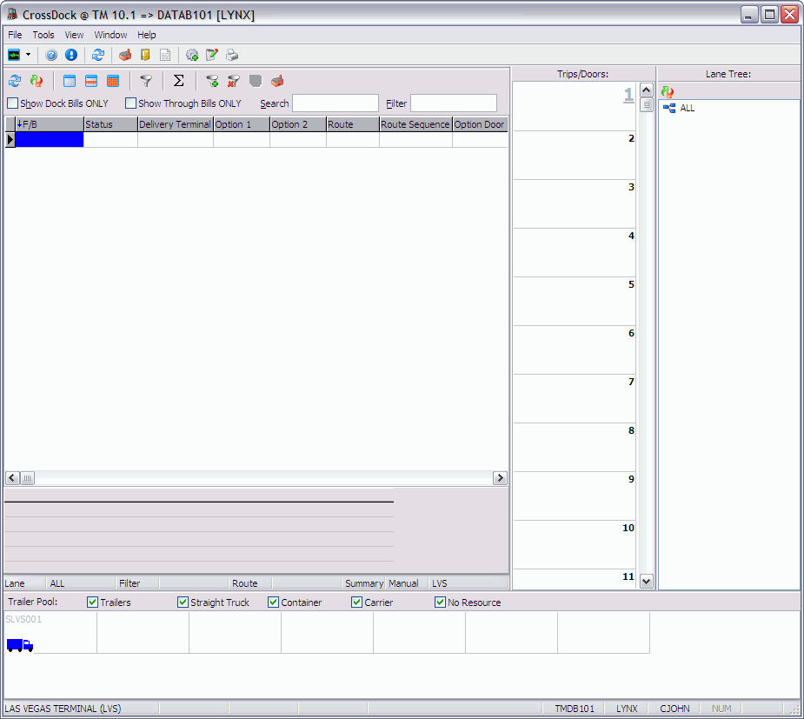
Task: Select the ALL node in the Lane Tree
Action: pos(686,108)
